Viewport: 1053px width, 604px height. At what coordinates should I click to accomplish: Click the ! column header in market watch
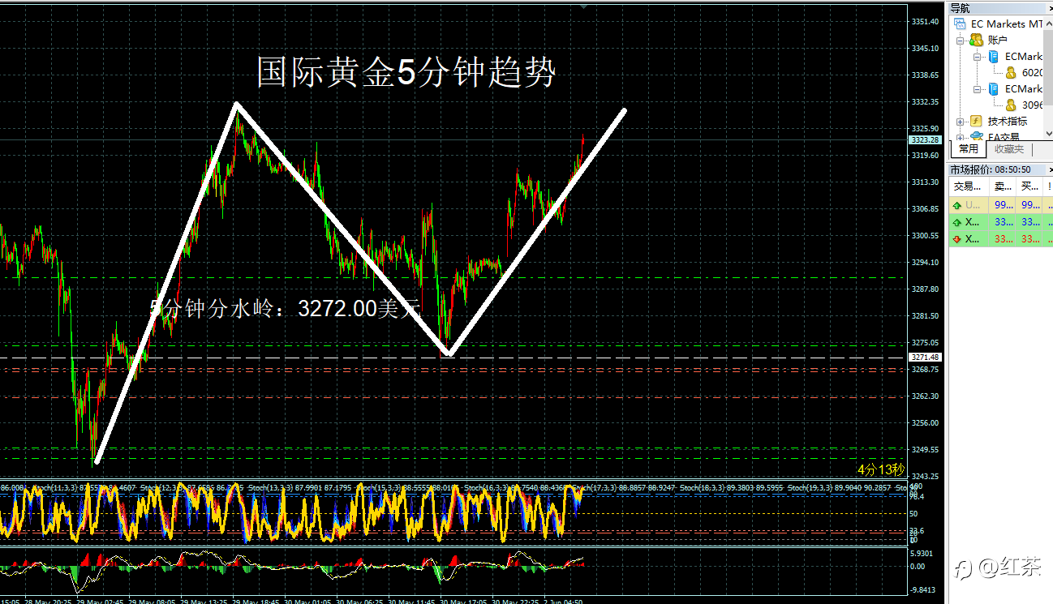(1047, 186)
